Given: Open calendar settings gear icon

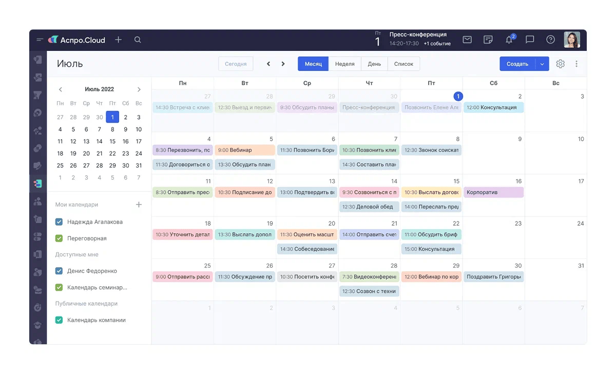Looking at the screenshot, I should [561, 64].
